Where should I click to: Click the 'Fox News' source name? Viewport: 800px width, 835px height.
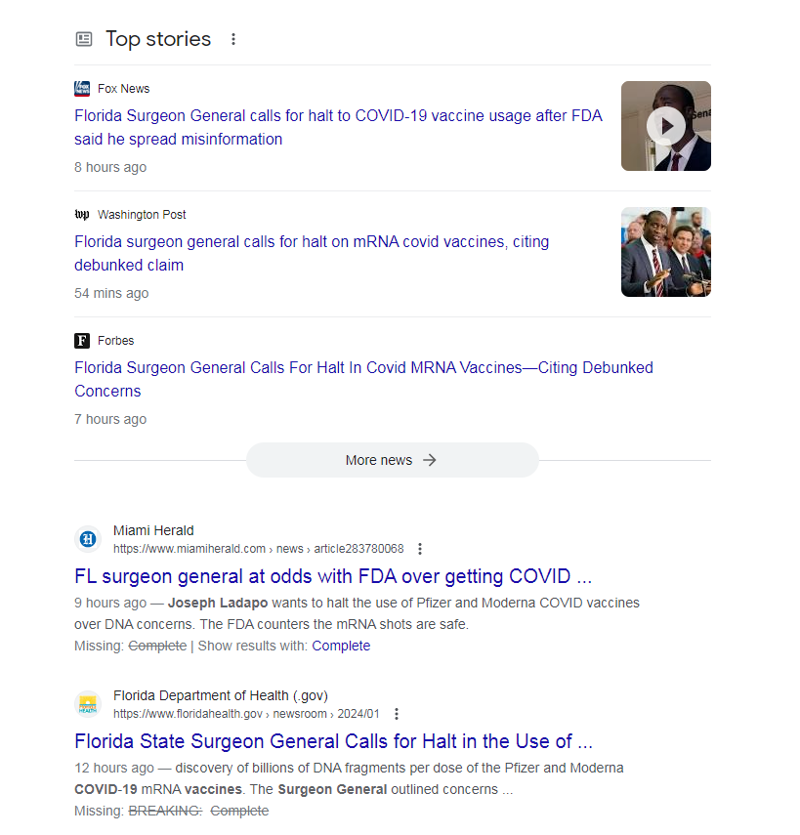tap(124, 89)
